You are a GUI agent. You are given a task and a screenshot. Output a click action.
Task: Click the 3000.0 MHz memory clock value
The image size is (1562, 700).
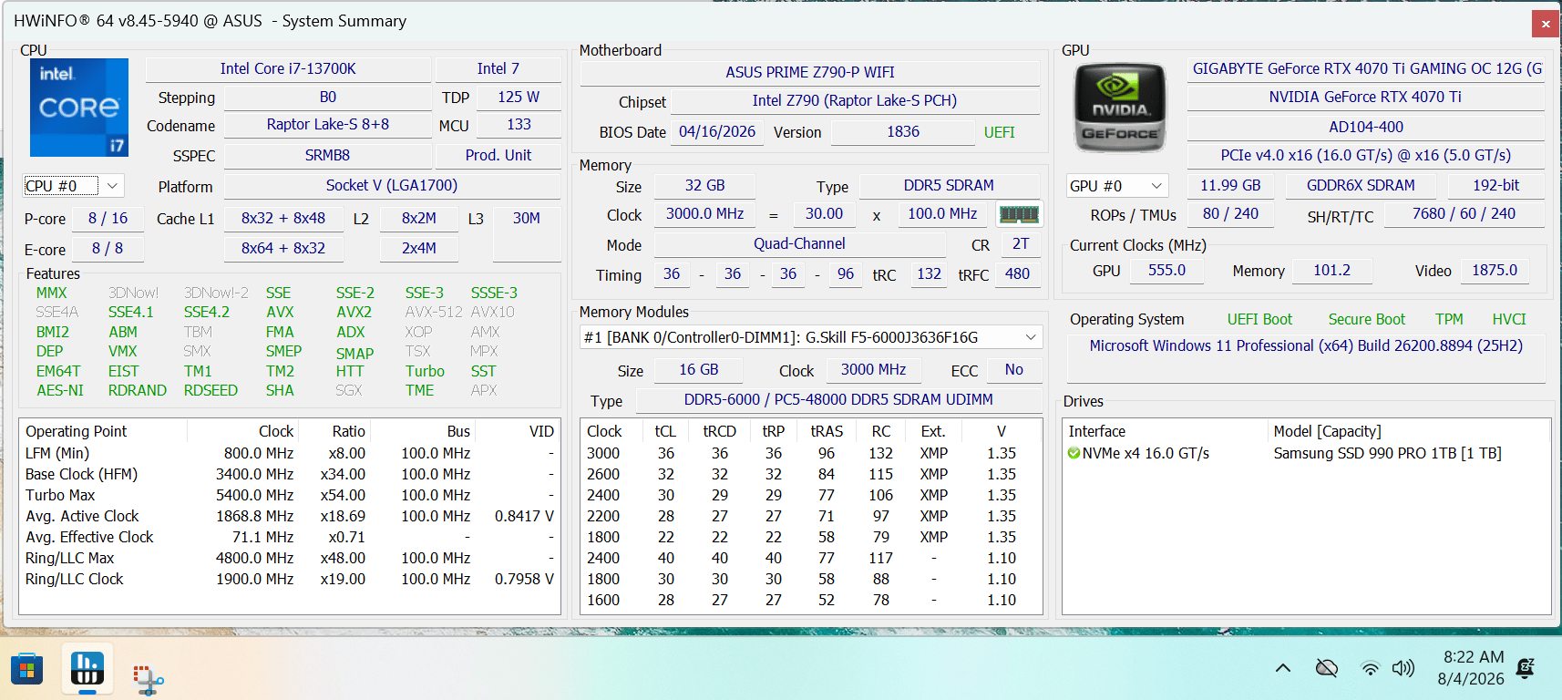click(704, 214)
